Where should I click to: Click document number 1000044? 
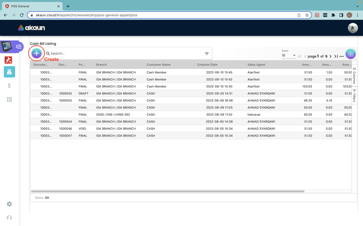pos(66,122)
